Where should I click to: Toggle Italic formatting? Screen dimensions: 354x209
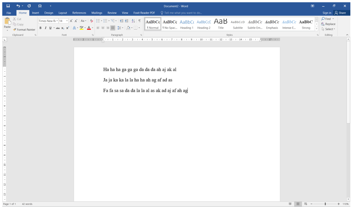(x=45, y=28)
